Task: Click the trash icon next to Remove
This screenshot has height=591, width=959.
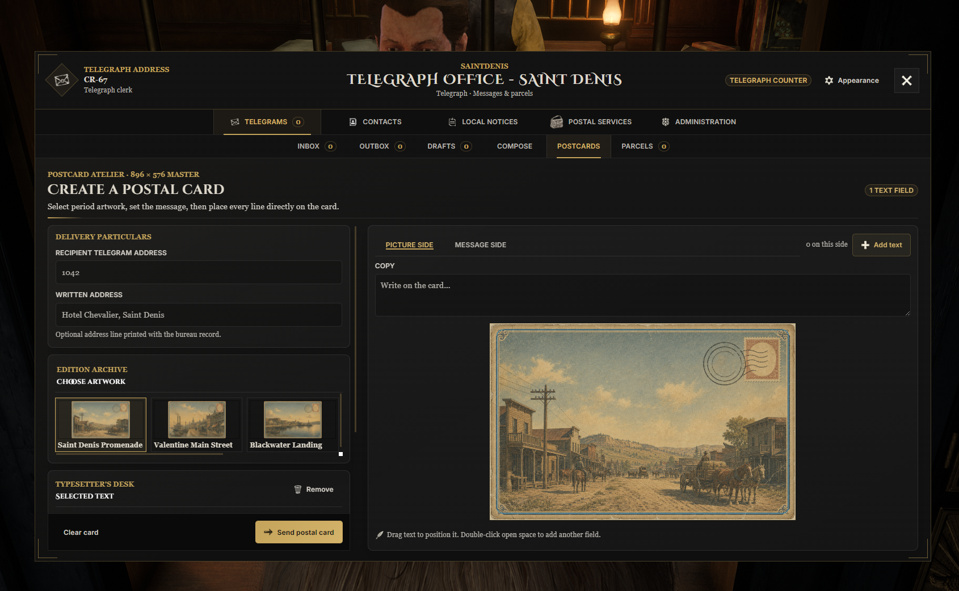Action: pos(298,489)
